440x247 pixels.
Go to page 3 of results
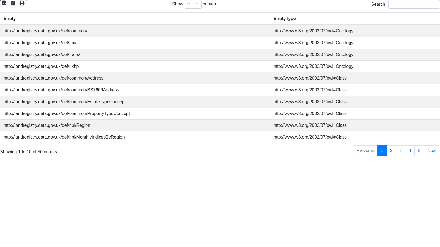400,151
